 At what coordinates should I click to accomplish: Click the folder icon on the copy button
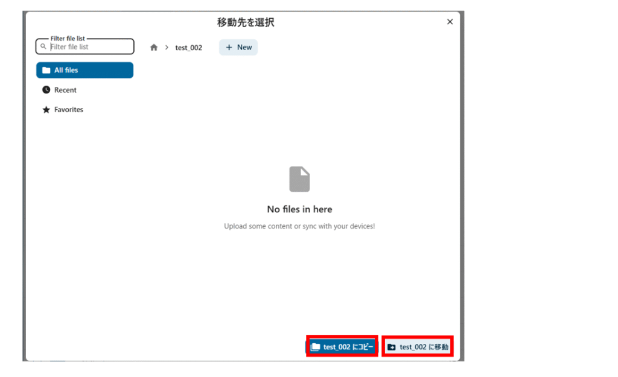[315, 347]
